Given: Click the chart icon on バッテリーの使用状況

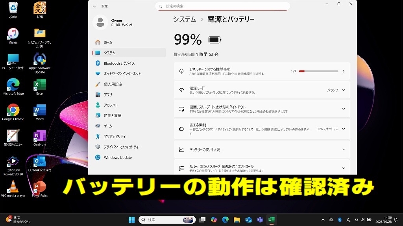Looking at the screenshot, I should (181, 149).
